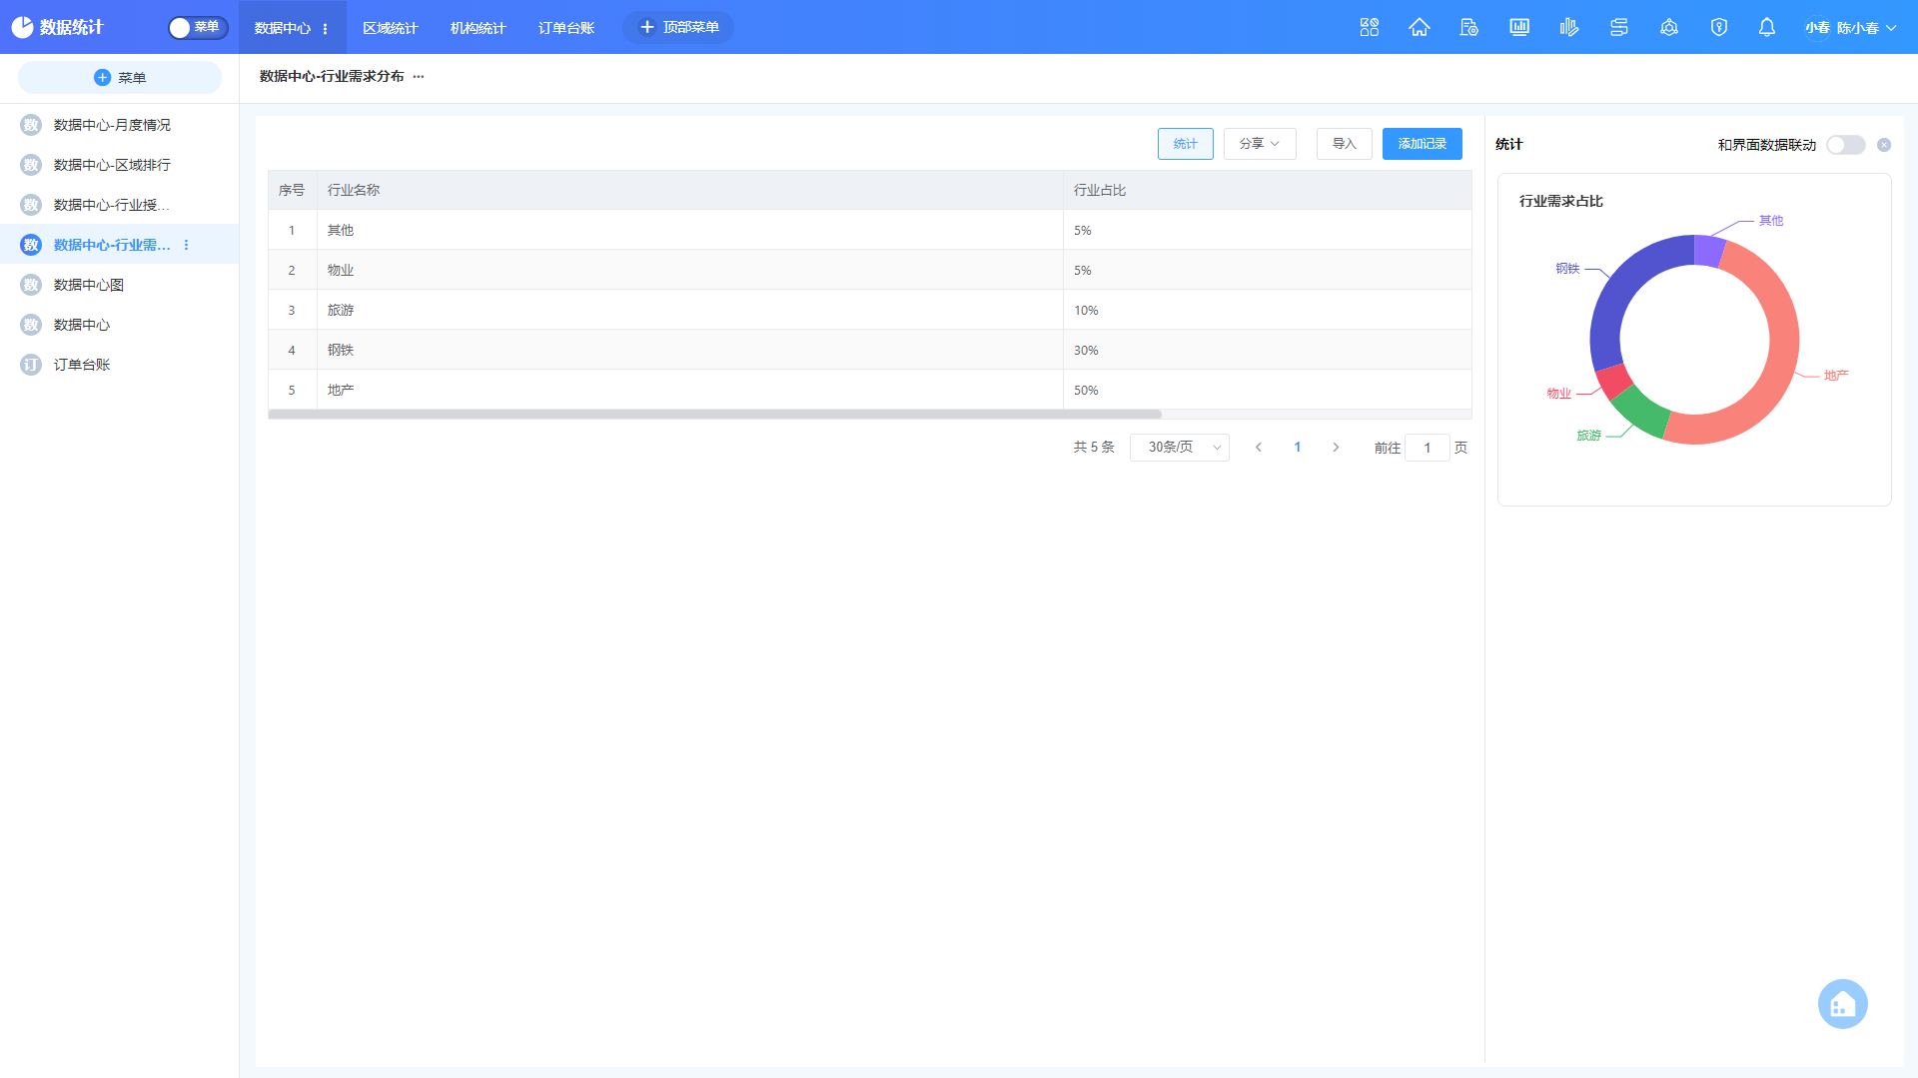Viewport: 1918px width, 1078px height.
Task: Click 数 icon of 数据中心图
Action: tap(31, 285)
